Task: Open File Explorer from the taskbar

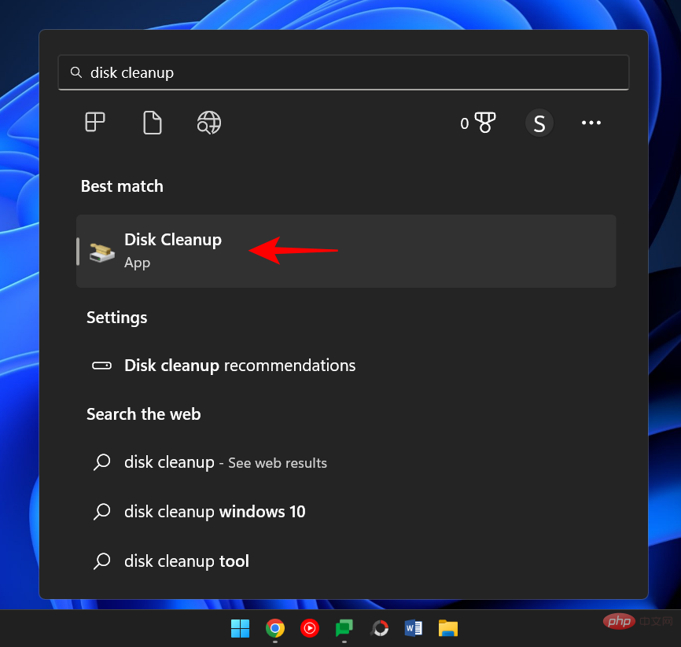Action: [x=448, y=628]
